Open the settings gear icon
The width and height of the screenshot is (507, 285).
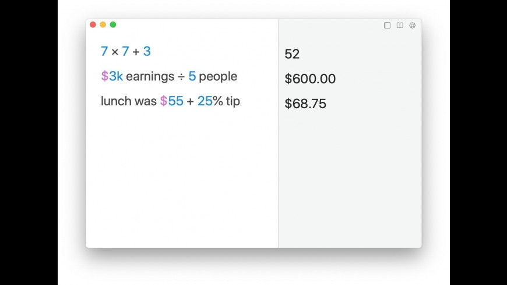coord(413,26)
